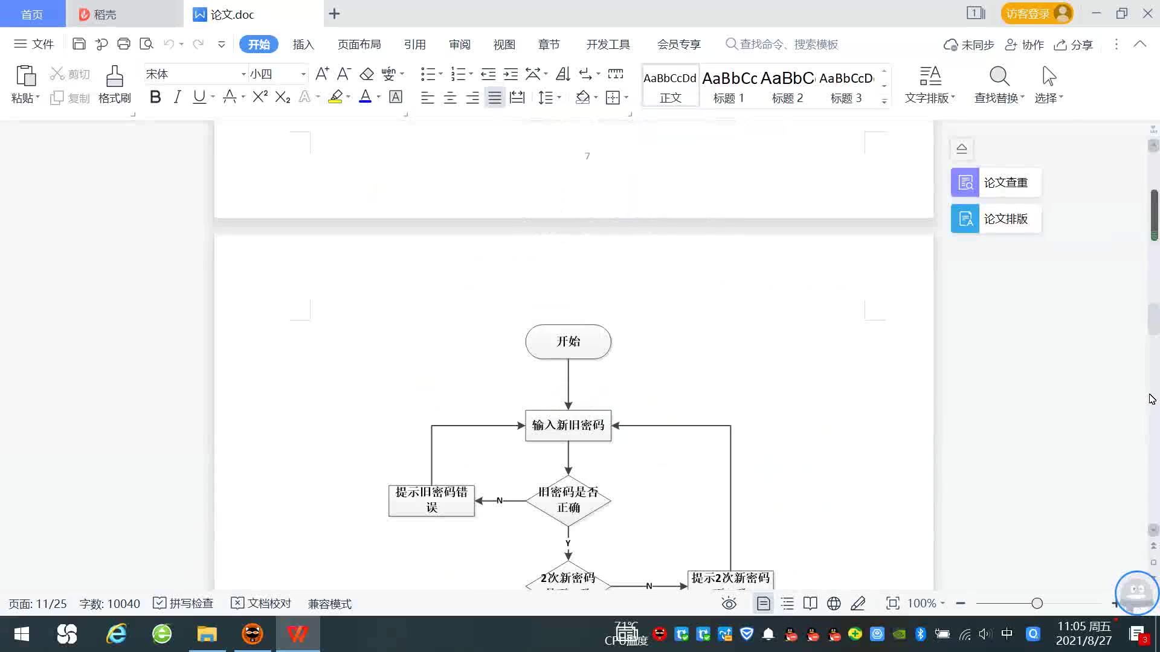Image resolution: width=1160 pixels, height=652 pixels.
Task: Click the center alignment icon
Action: 450,98
